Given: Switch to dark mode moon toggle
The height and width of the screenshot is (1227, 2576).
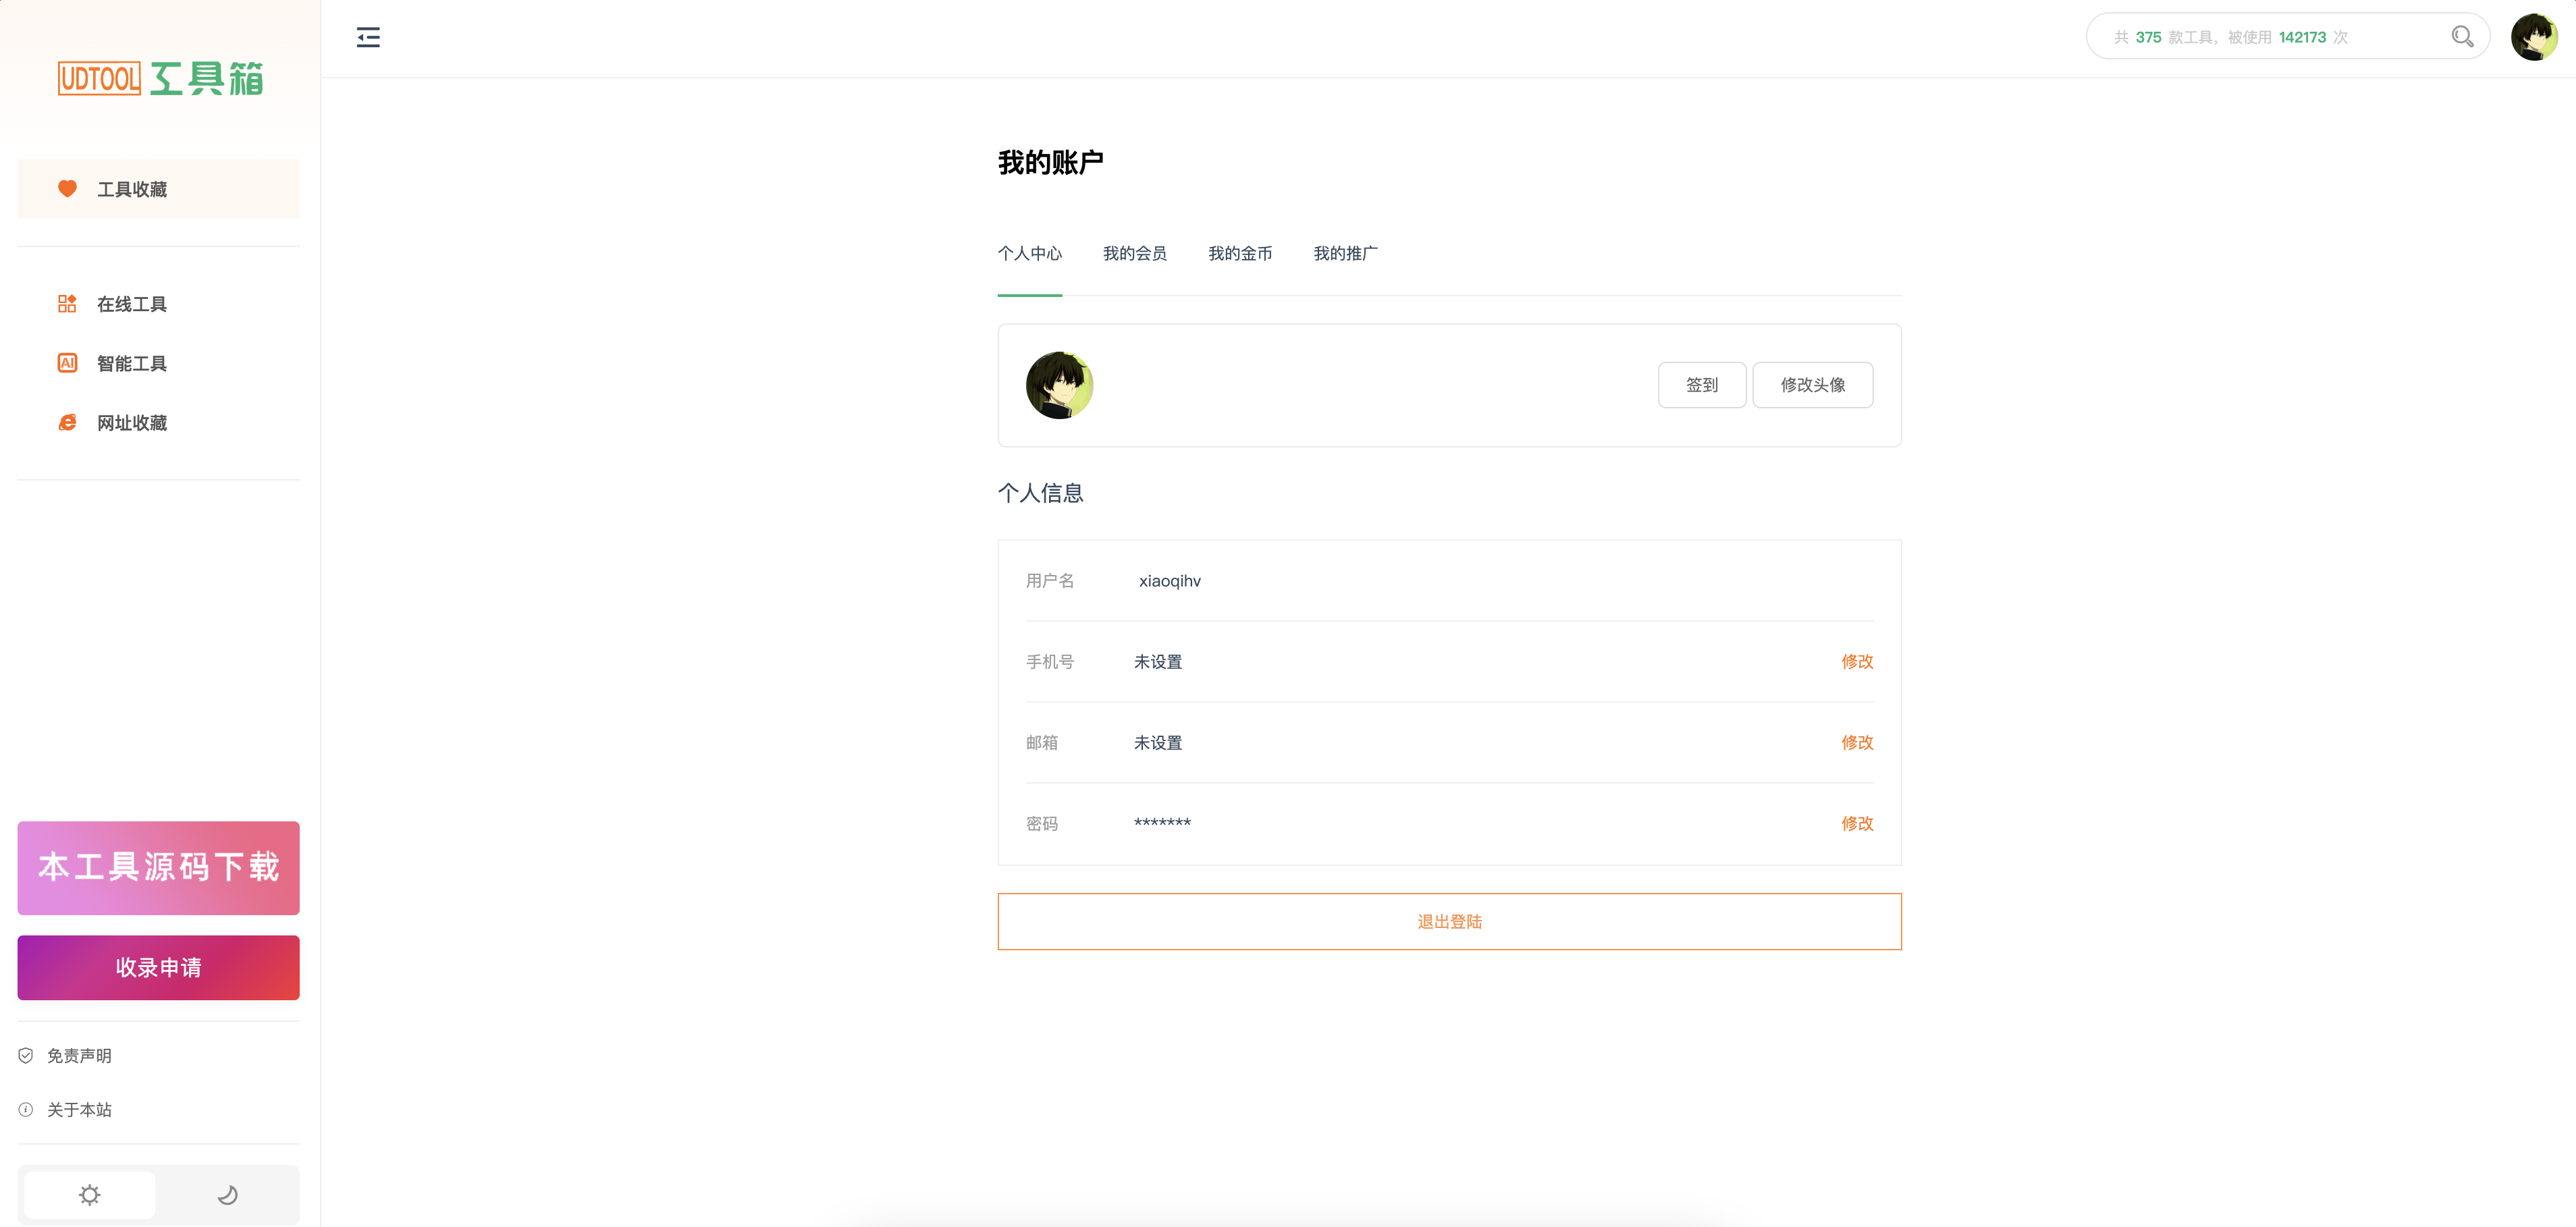Looking at the screenshot, I should (227, 1194).
